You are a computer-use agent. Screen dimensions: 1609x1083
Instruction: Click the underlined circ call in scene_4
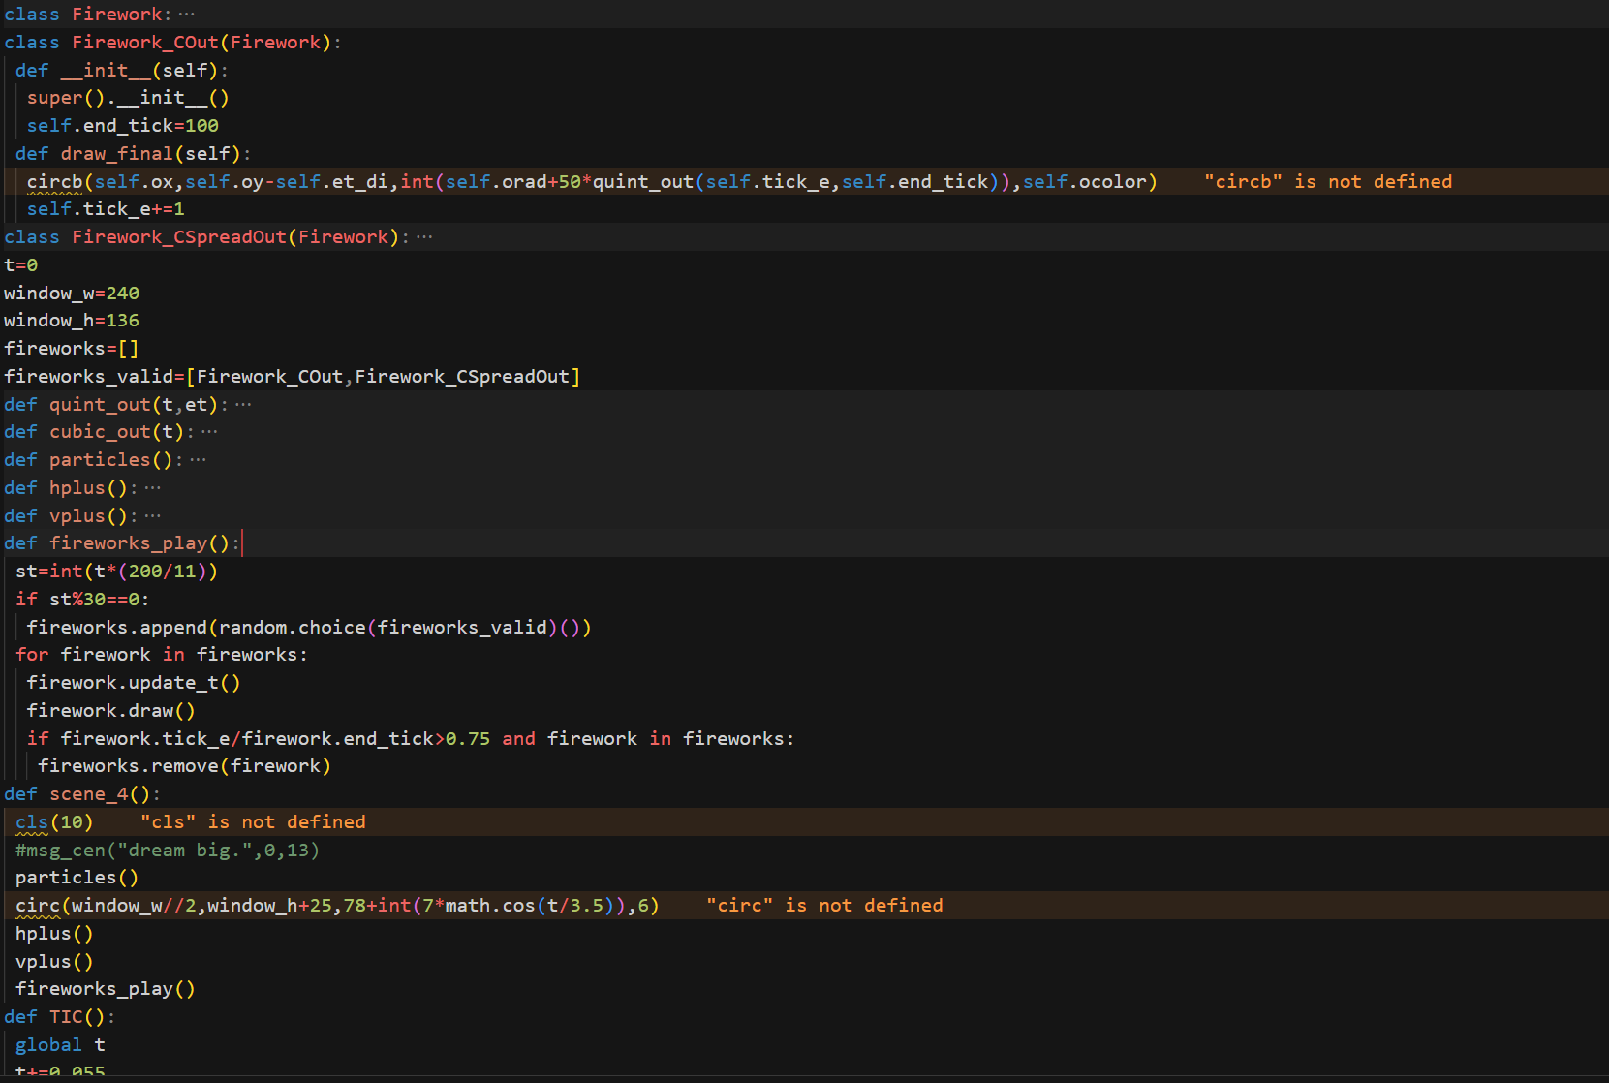pyautogui.click(x=37, y=906)
